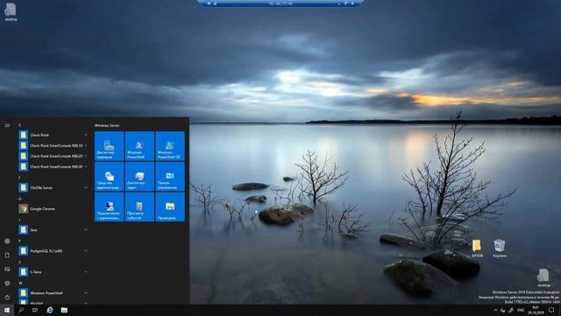Select the Корзина recycle bin desktop icon
Viewport: 561px width, 316px height.
pos(499,248)
